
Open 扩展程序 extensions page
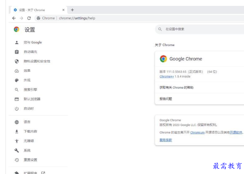30,173
